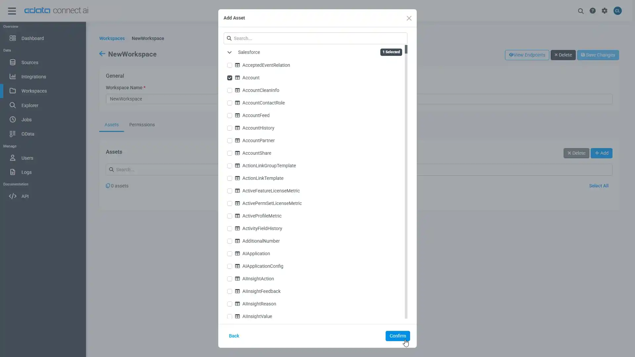The width and height of the screenshot is (635, 357).
Task: Go to Explorer in the sidebar
Action: pos(30,105)
